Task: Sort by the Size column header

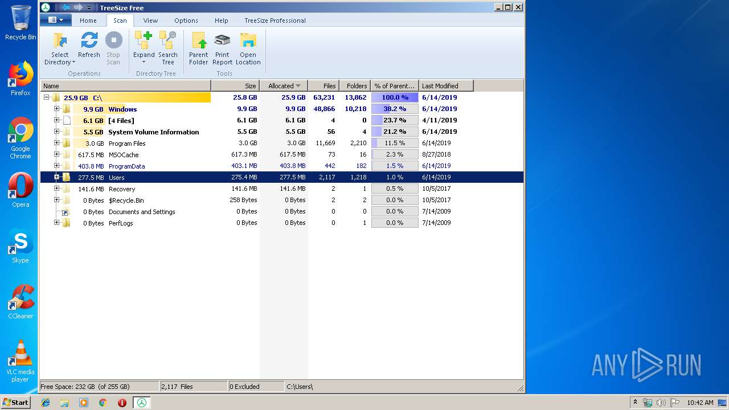Action: 235,86
